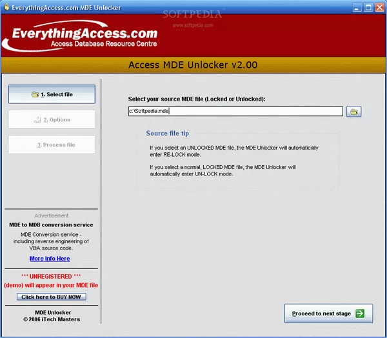Click '*** UNREGISTERED ***' notice text
This screenshot has width=387, height=338.
(51, 276)
